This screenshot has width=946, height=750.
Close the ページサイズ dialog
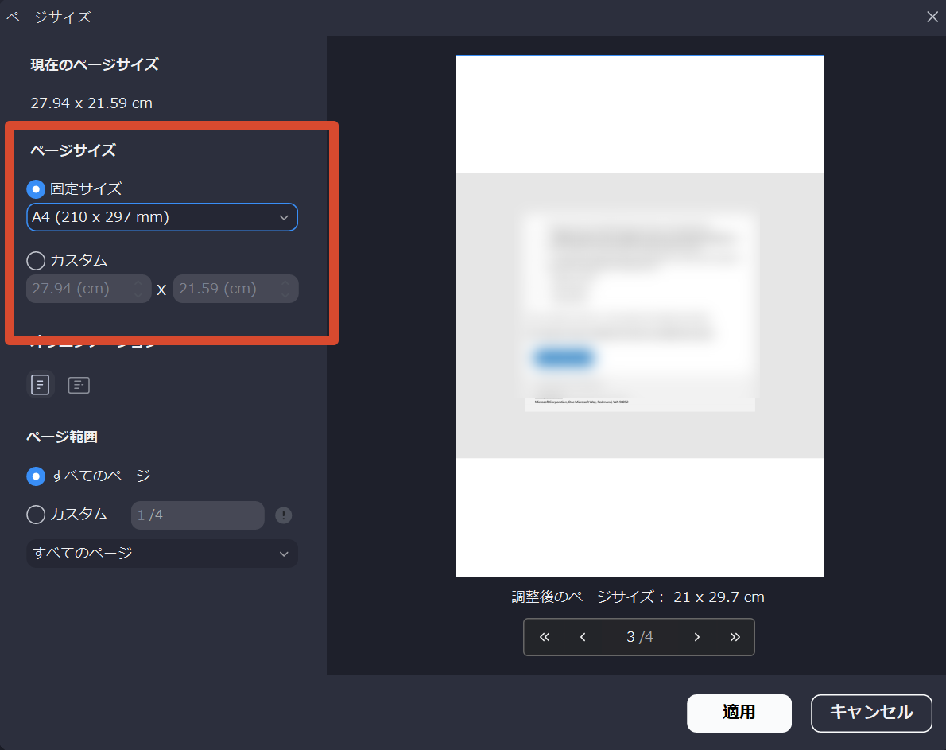932,17
